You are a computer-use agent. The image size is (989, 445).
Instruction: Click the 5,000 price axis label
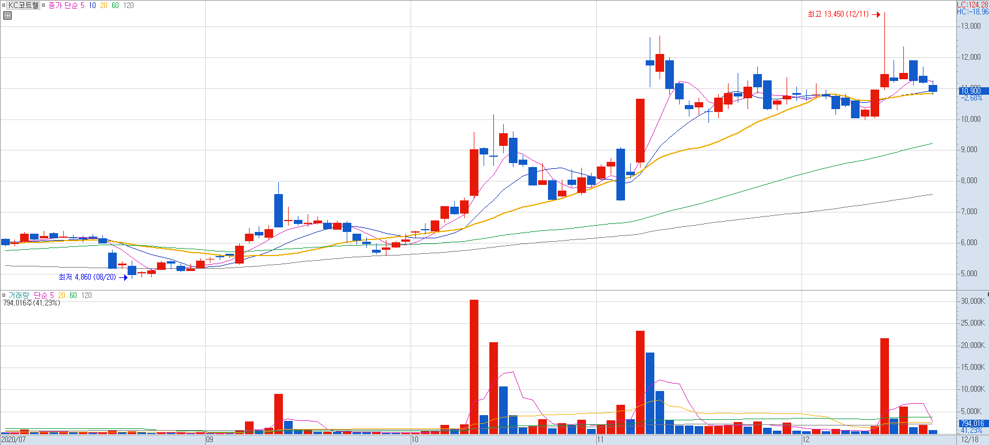969,274
